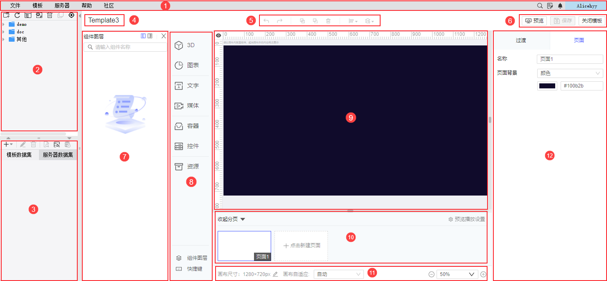Image resolution: width=607 pixels, height=281 pixels.
Task: Click the 名称 field containing 页面1
Action: 570,59
